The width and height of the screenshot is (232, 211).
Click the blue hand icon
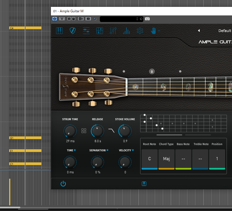point(153,31)
